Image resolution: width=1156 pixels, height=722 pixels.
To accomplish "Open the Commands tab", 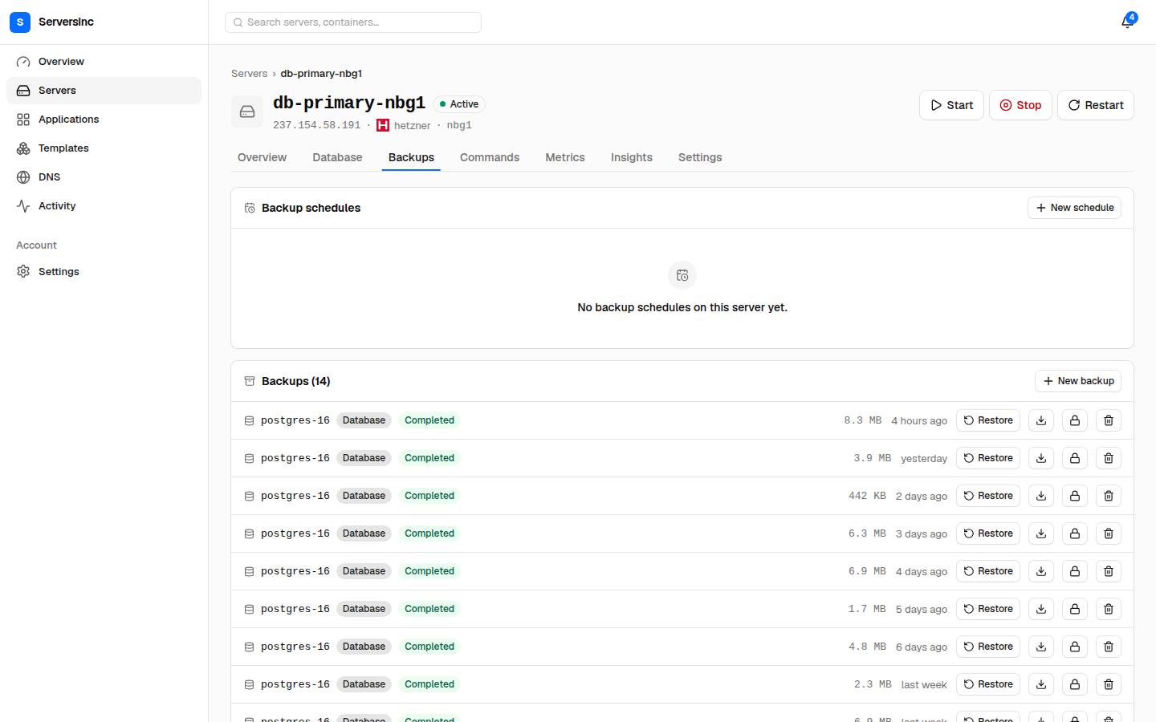I will 490,157.
